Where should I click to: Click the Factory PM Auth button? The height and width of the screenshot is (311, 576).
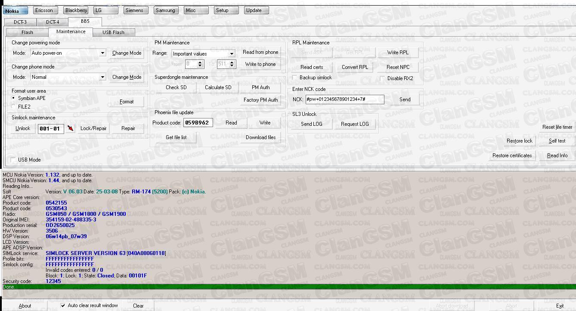[261, 100]
